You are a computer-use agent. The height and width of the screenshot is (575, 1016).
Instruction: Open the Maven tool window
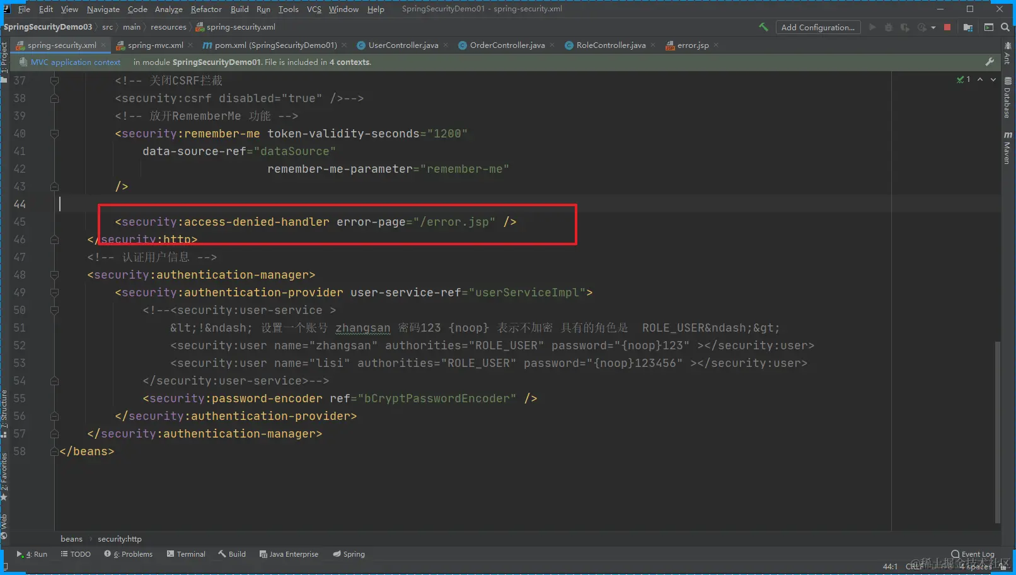tap(1008, 148)
